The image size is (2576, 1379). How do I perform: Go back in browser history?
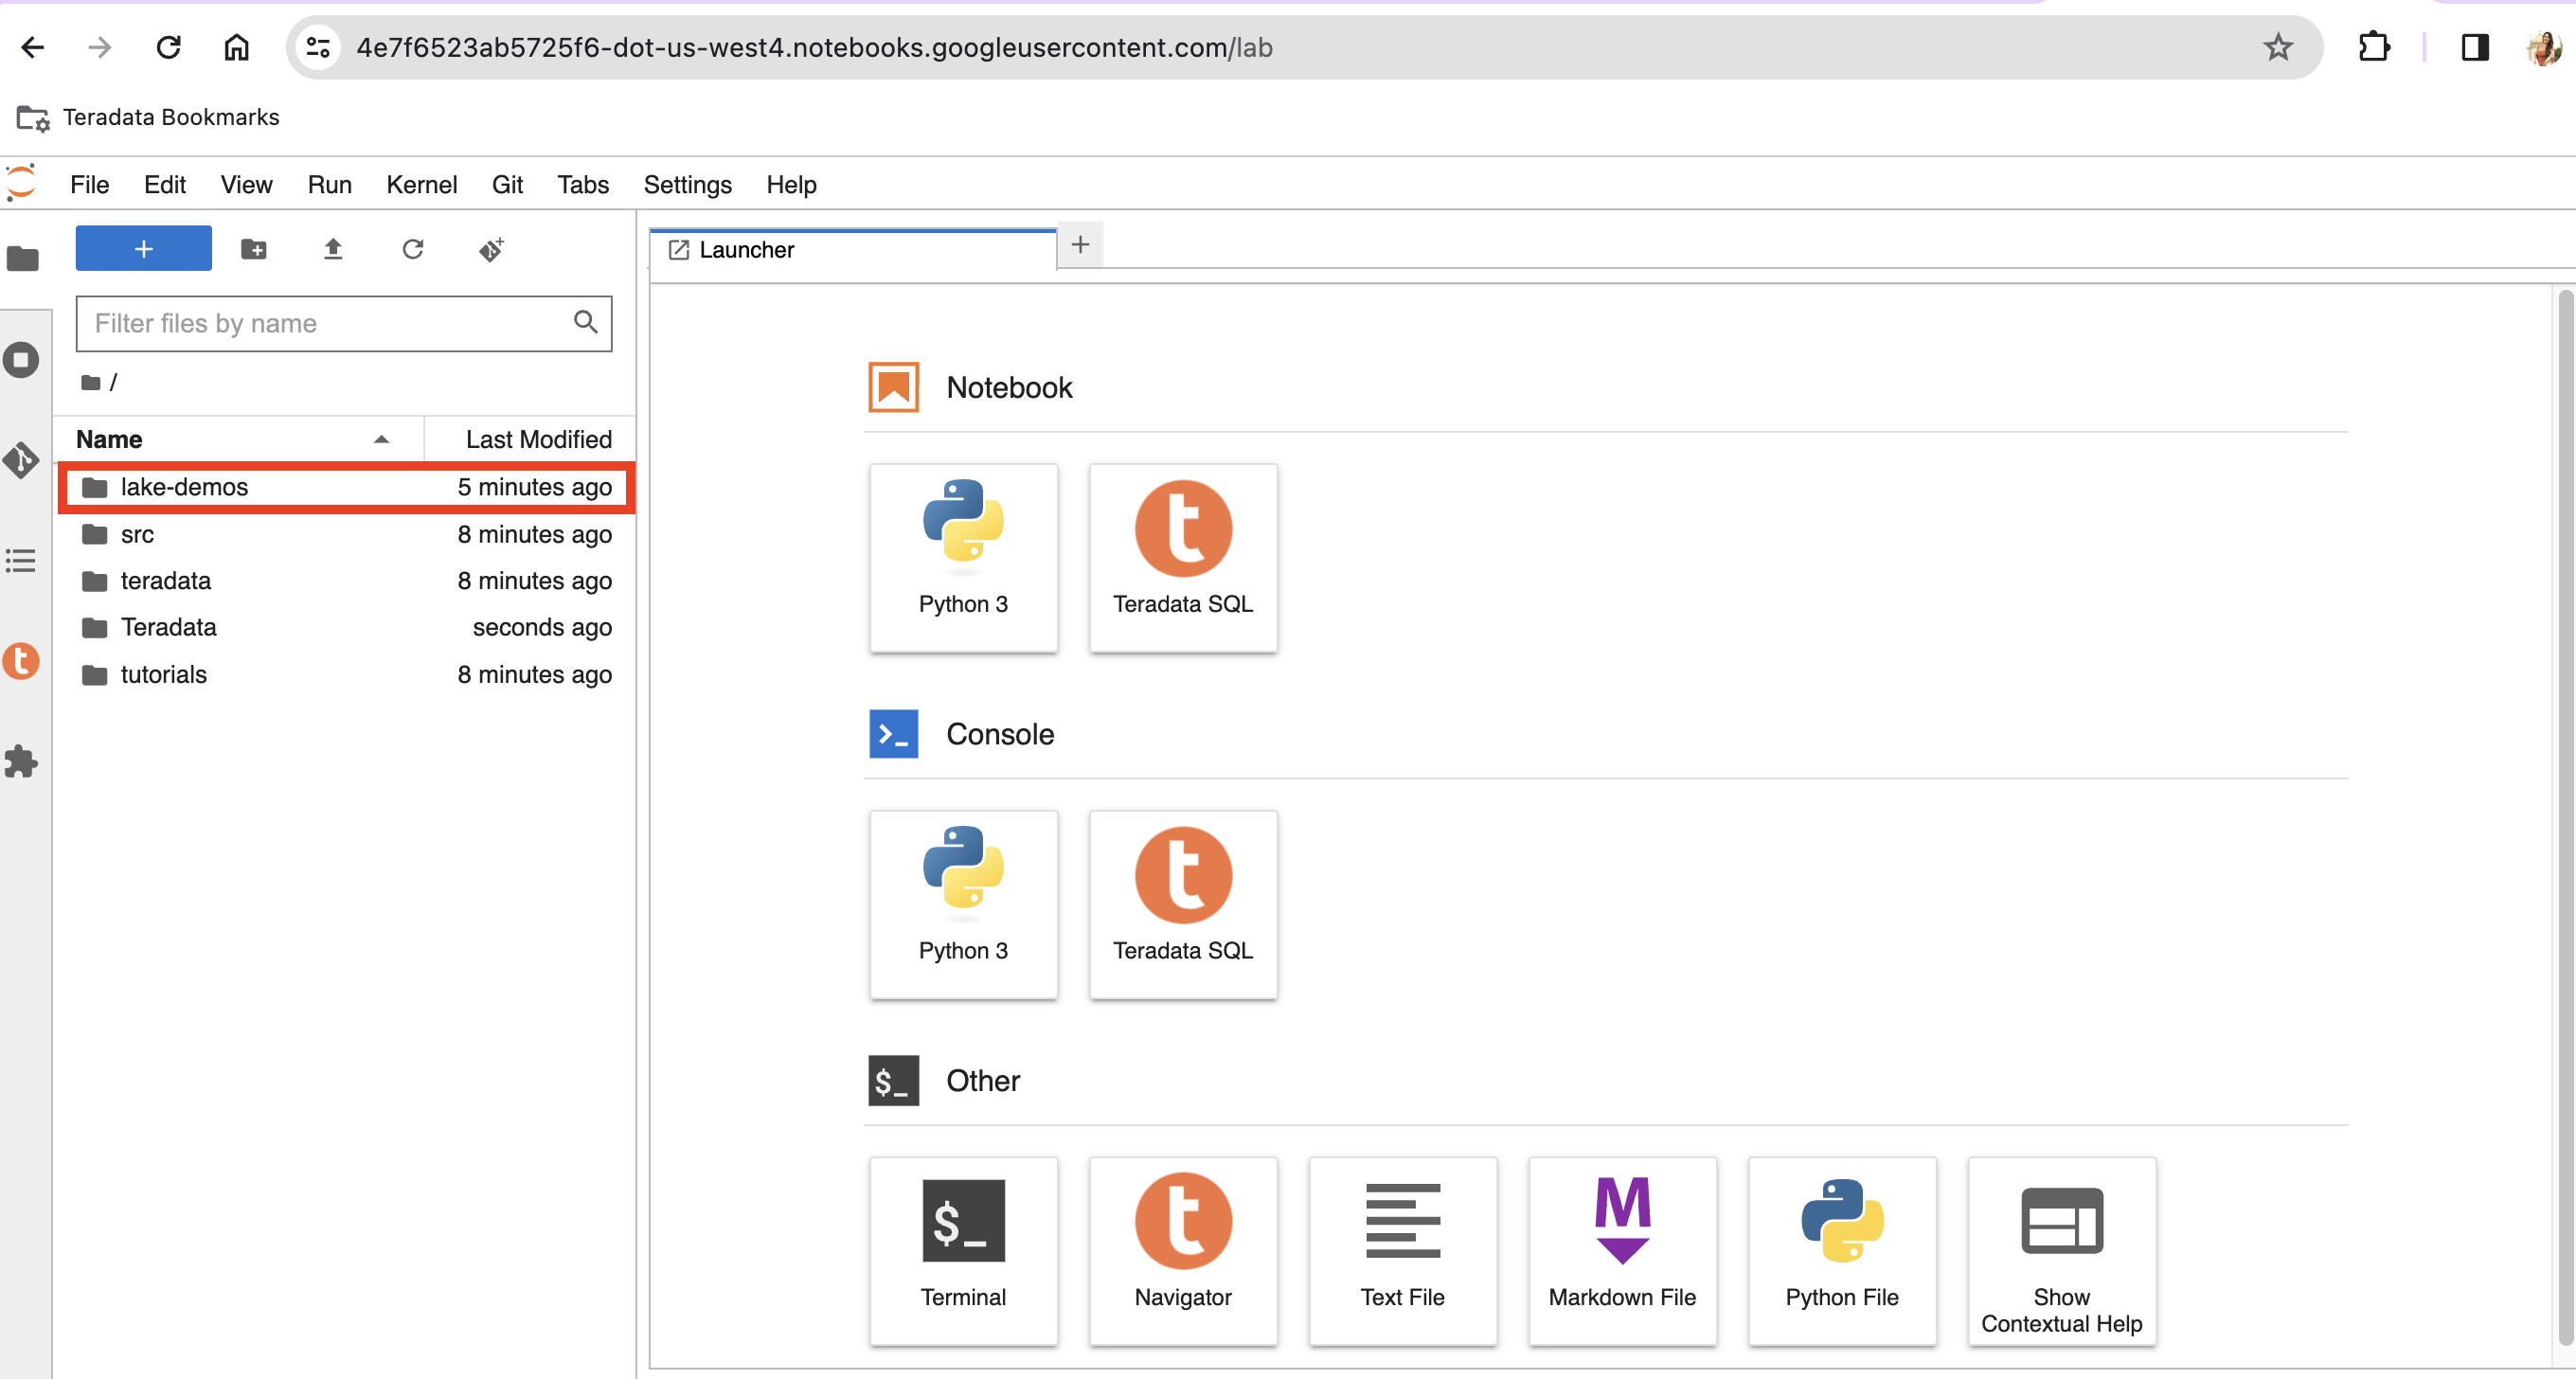33,47
